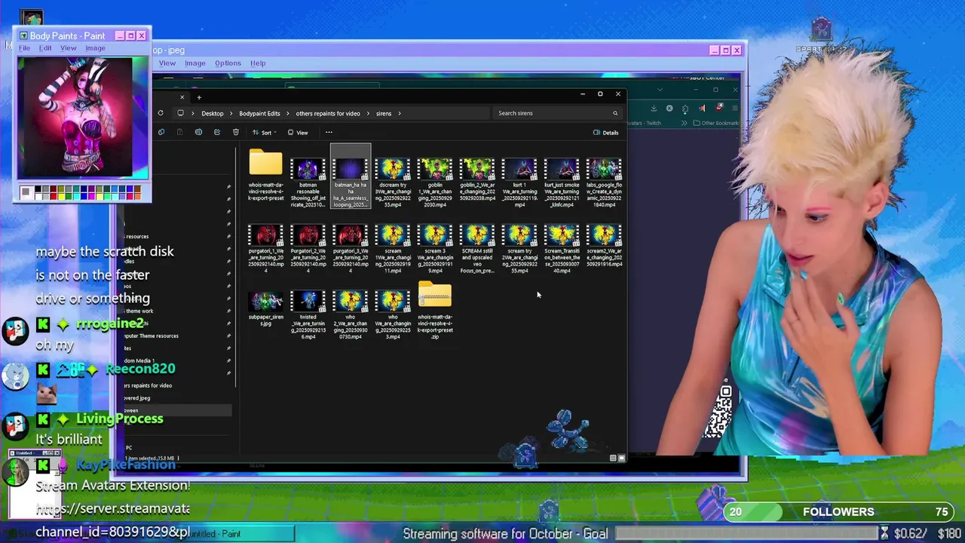Select labs_google_flow_Create_a_dynamic video
Viewport: 965px width, 543px height.
tap(604, 182)
